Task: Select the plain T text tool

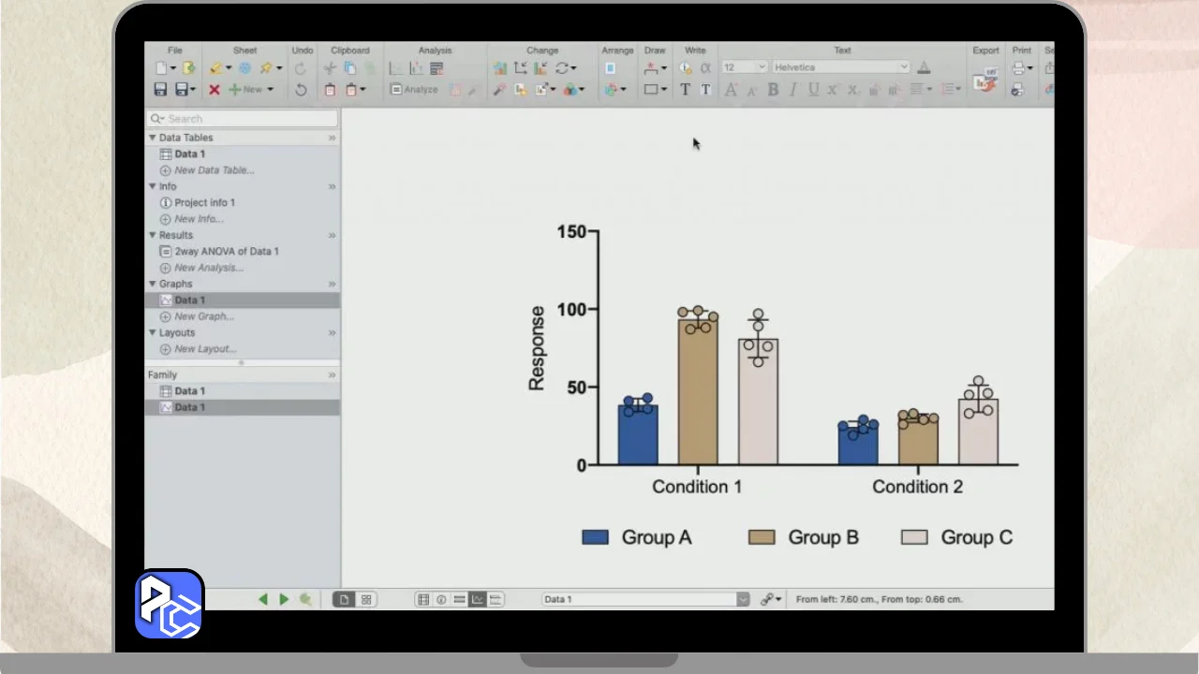Action: (685, 90)
